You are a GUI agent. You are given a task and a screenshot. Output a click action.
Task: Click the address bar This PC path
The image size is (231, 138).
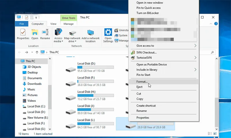(x=54, y=52)
